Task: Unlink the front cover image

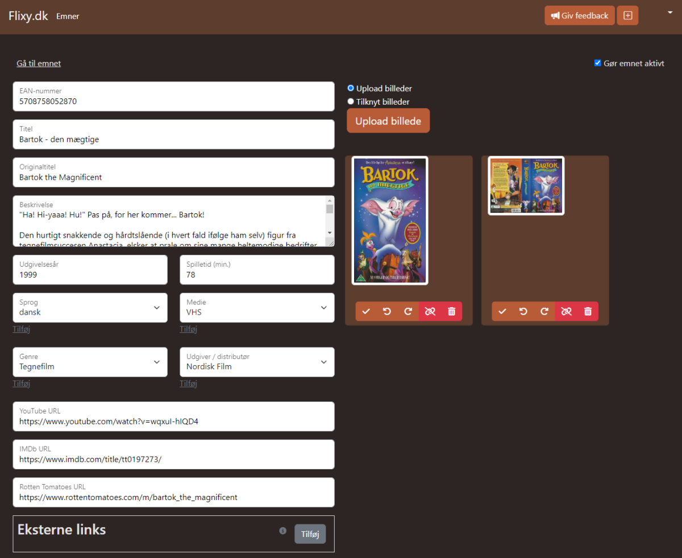Action: click(430, 311)
